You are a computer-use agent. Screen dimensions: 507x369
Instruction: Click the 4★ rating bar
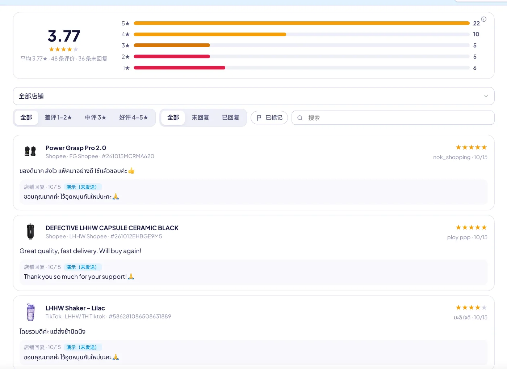302,34
